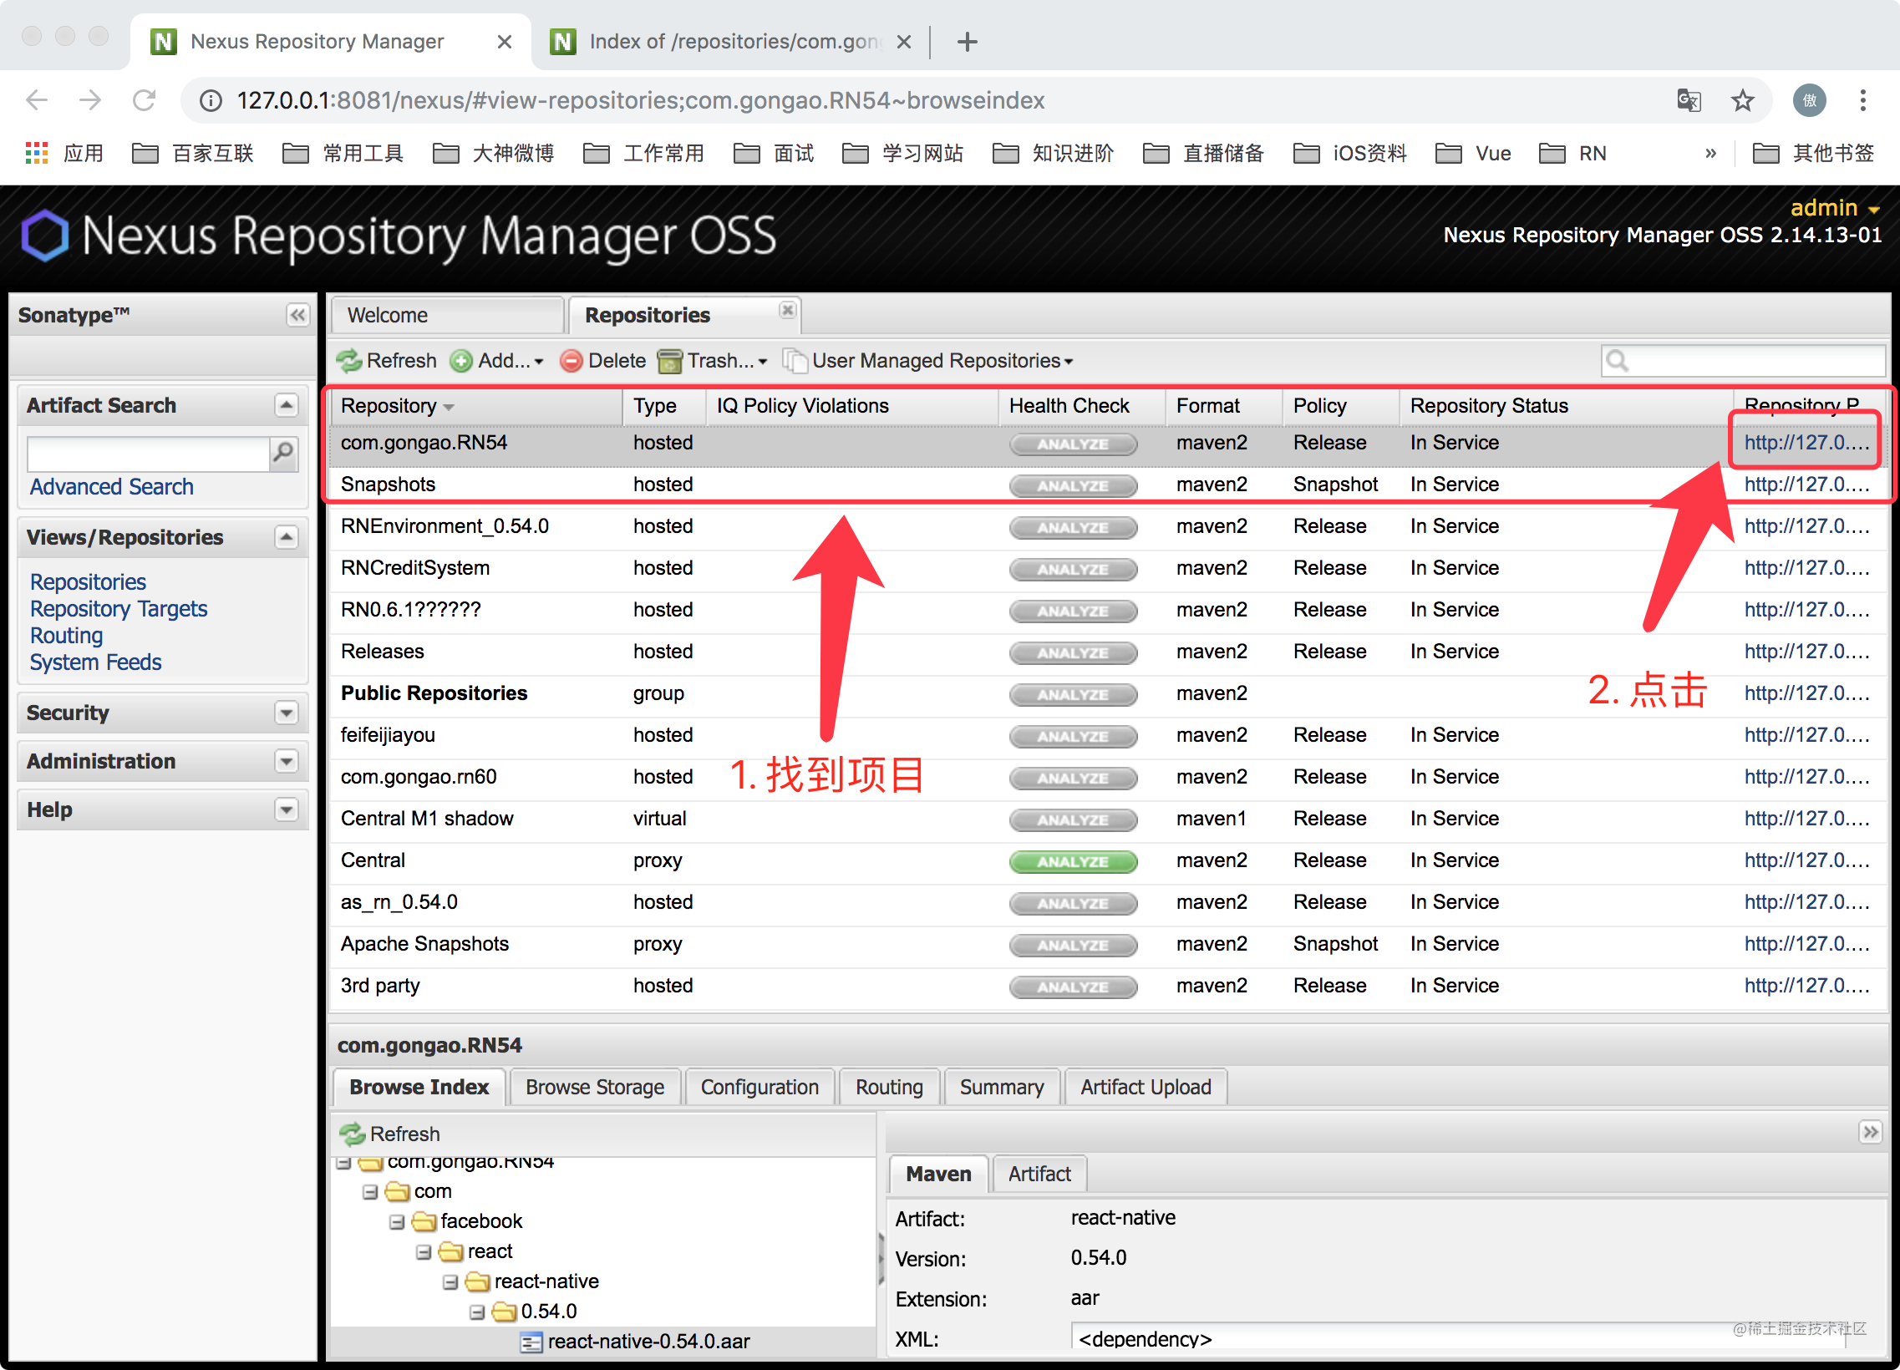
Task: Expand the Administration section
Action: 287,761
